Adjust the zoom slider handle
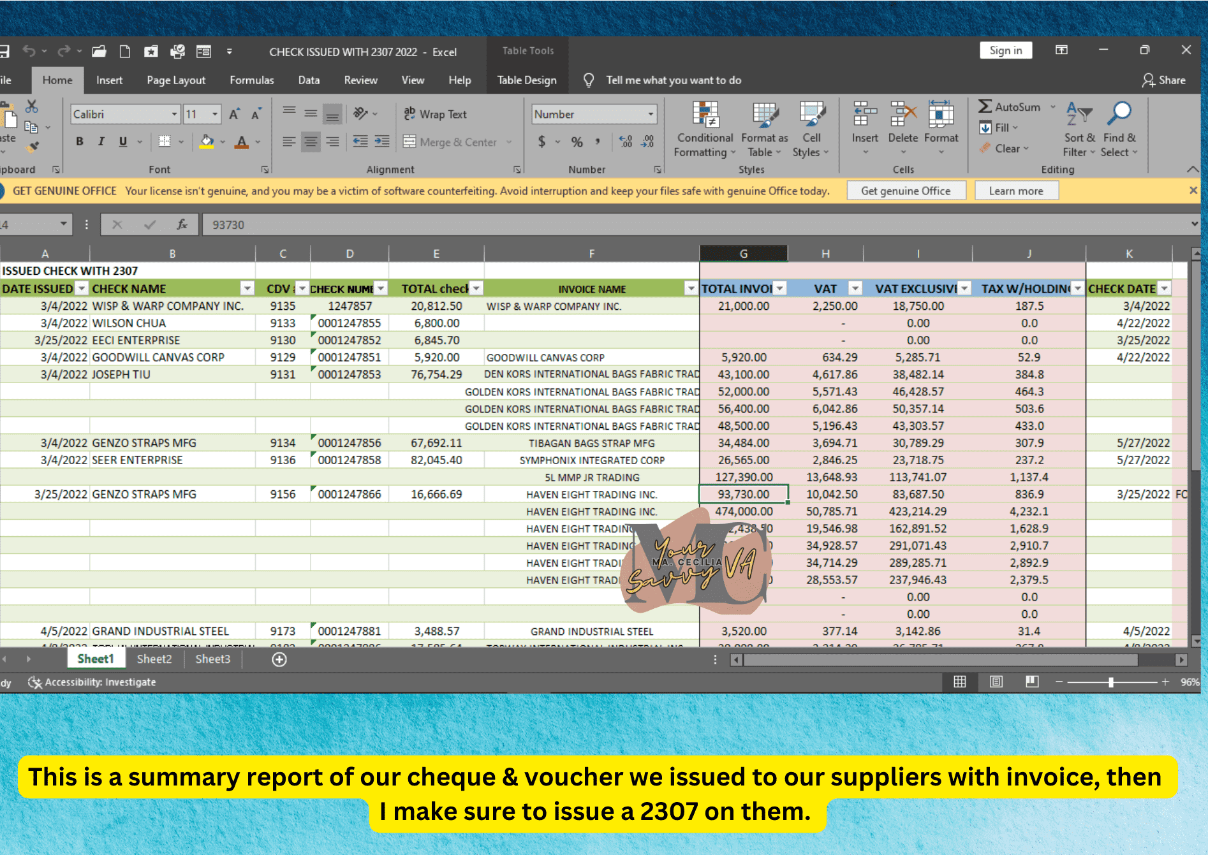The height and width of the screenshot is (855, 1208). pyautogui.click(x=1111, y=682)
